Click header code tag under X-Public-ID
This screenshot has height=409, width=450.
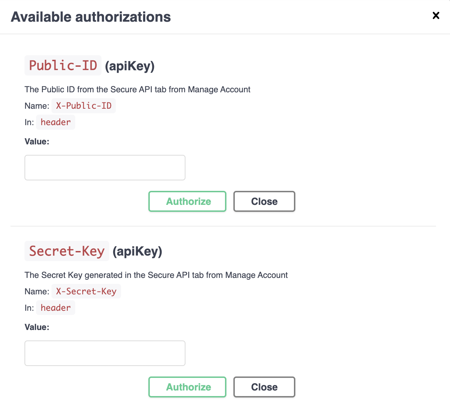pos(56,122)
